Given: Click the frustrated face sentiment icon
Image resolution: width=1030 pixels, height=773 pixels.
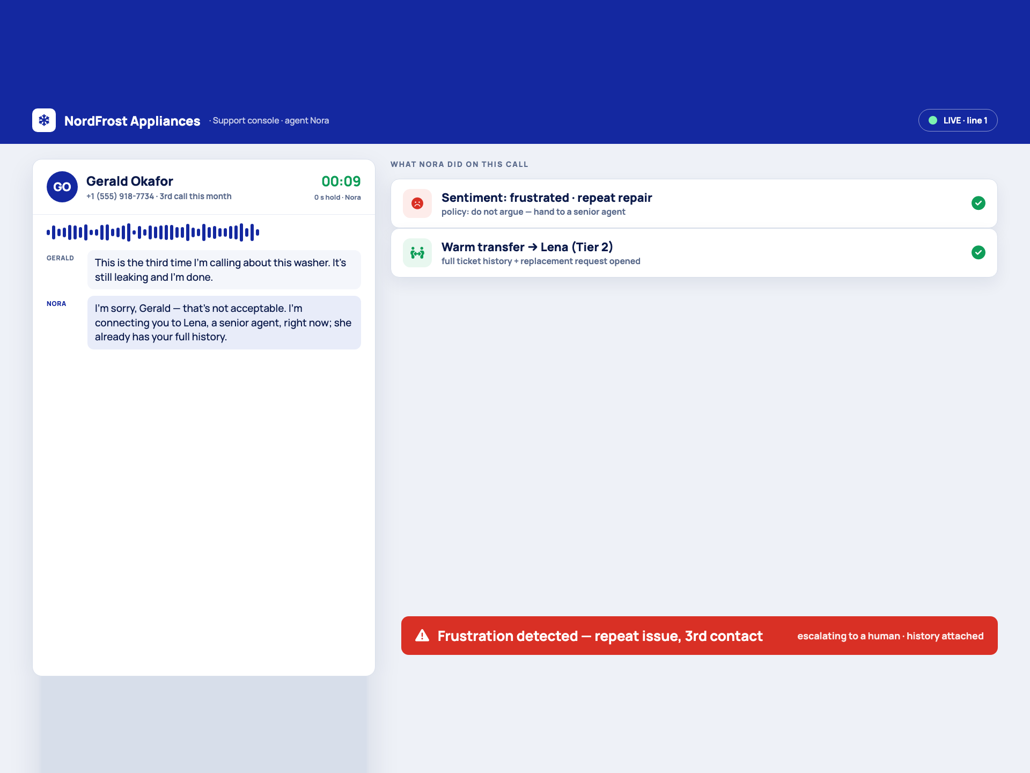Looking at the screenshot, I should (x=417, y=203).
